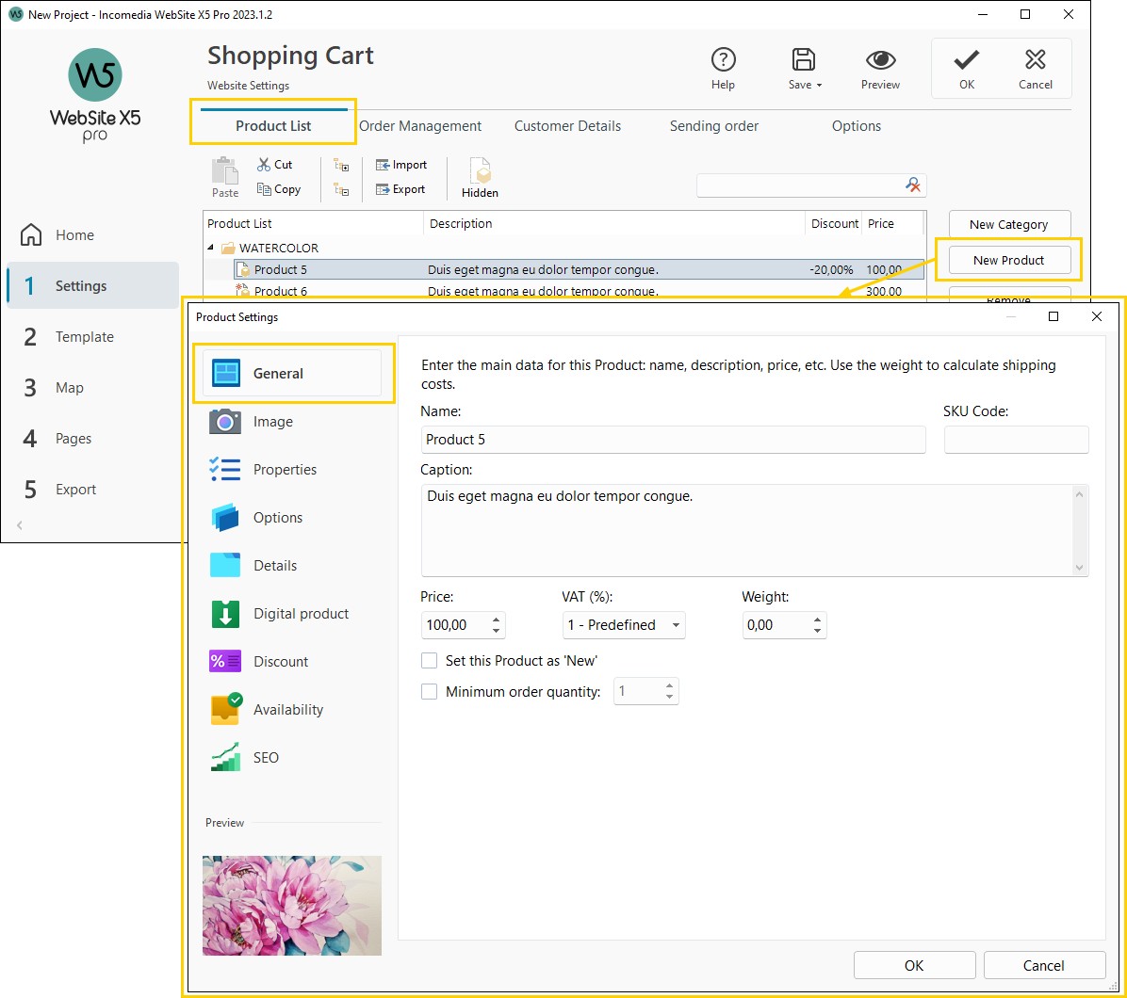
Task: Click the Discount percentage icon
Action: 224,661
